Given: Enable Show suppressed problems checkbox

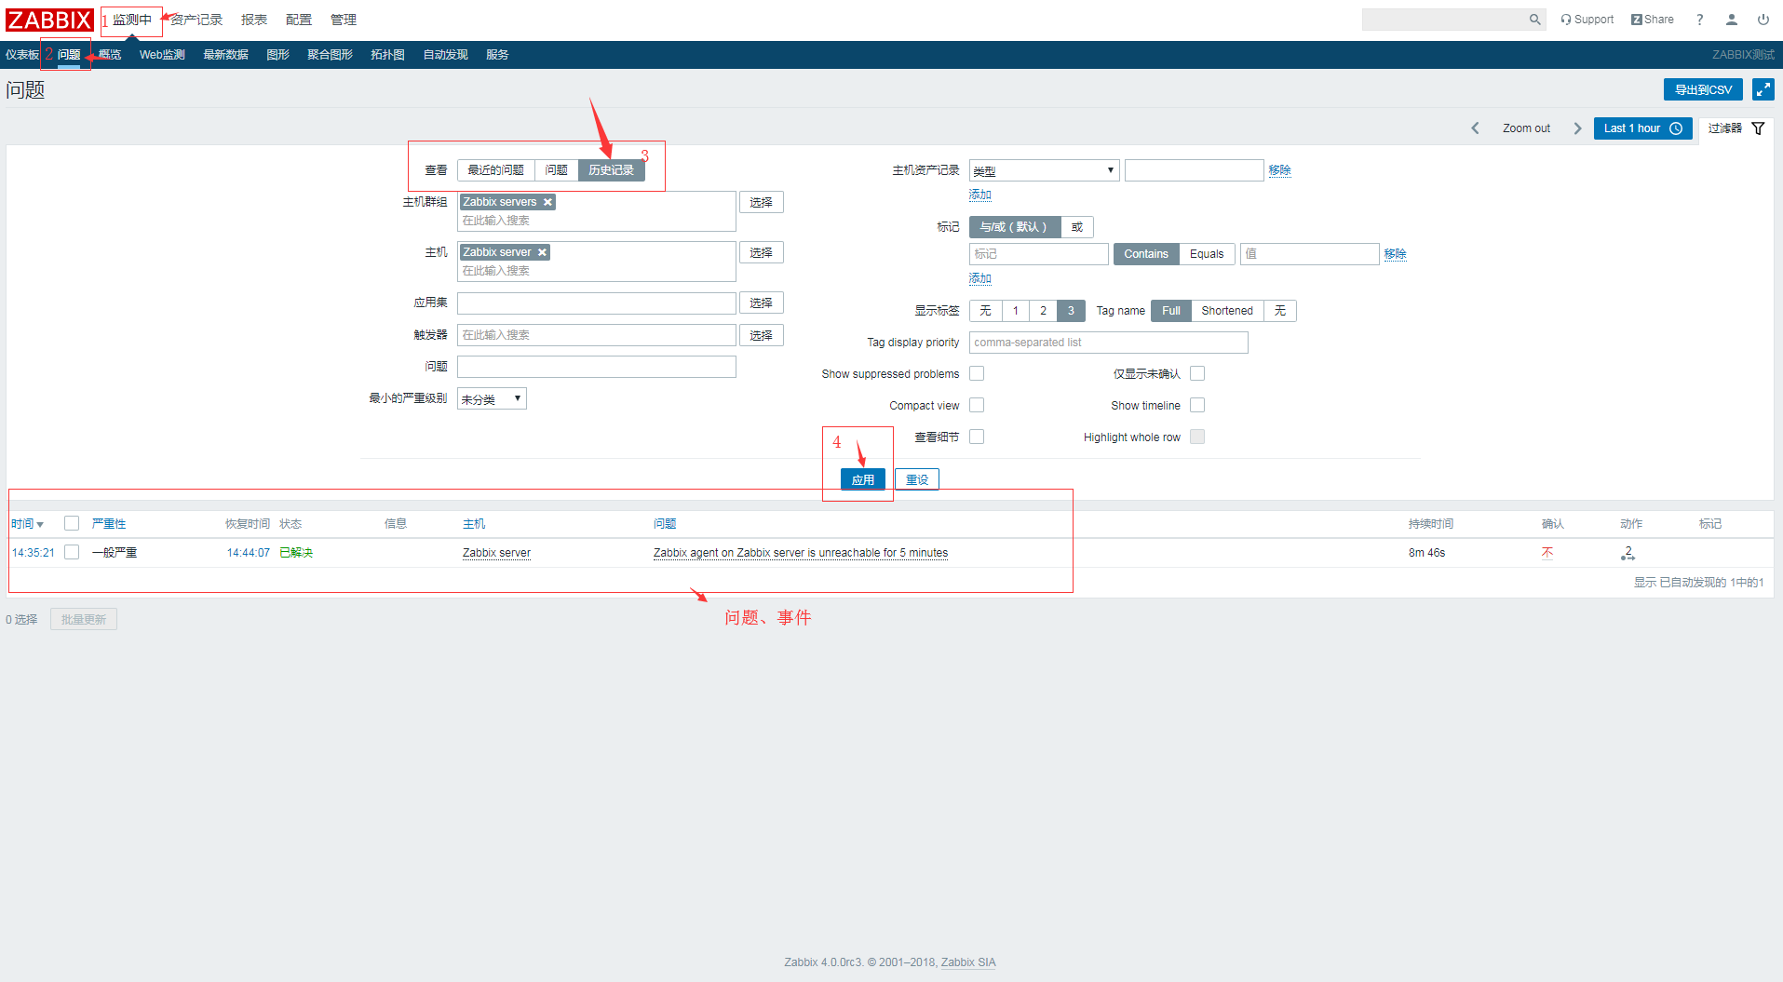Looking at the screenshot, I should [977, 373].
